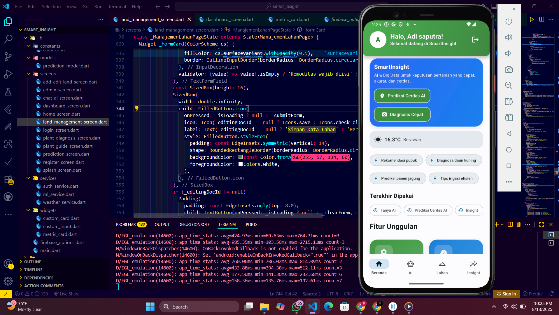The height and width of the screenshot is (315, 559).
Task: Tap the Prediksi Cerdas AI button
Action: tap(402, 96)
